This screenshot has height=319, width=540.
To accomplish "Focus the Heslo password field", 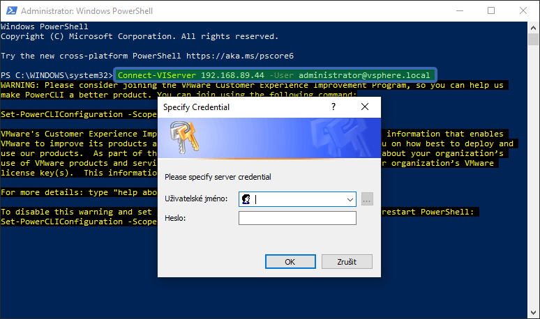I will (297, 218).
